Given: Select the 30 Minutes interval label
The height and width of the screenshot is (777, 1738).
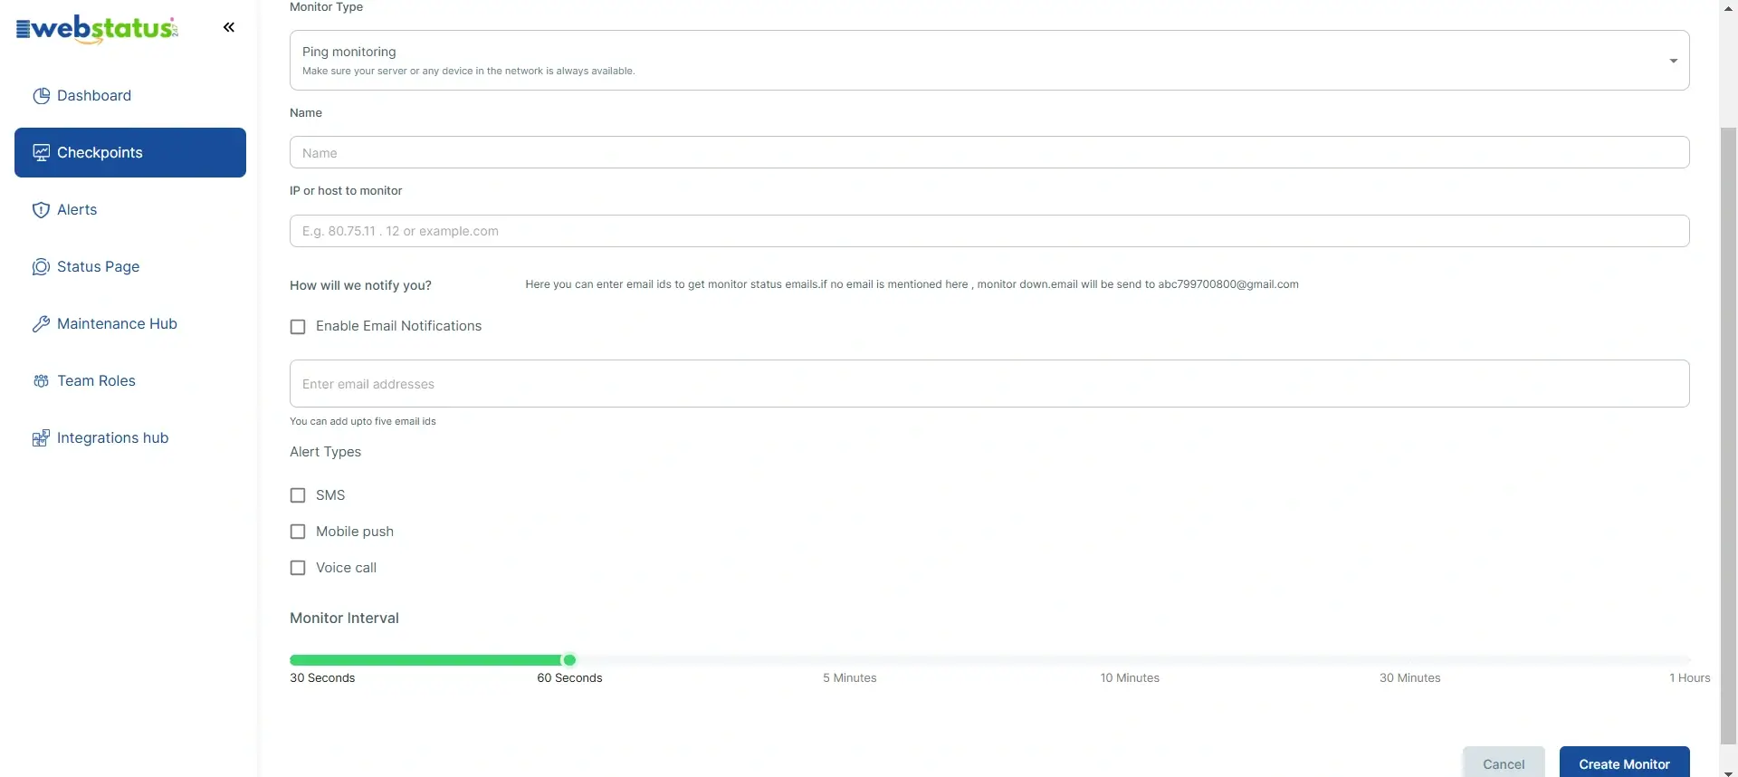Looking at the screenshot, I should pos(1409,678).
